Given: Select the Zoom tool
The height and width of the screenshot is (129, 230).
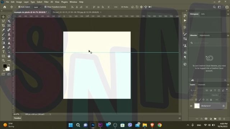Looking at the screenshot, I should [x=3, y=61].
